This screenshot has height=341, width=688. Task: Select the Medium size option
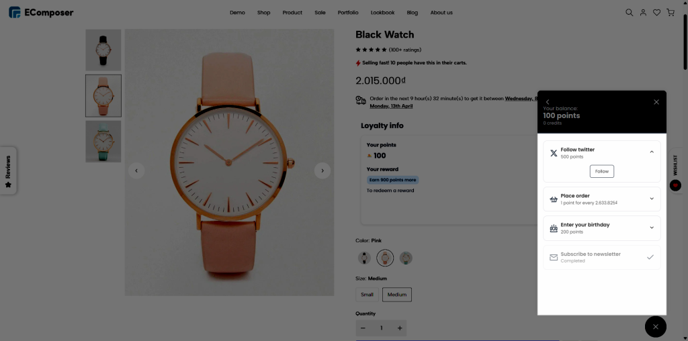(x=397, y=294)
